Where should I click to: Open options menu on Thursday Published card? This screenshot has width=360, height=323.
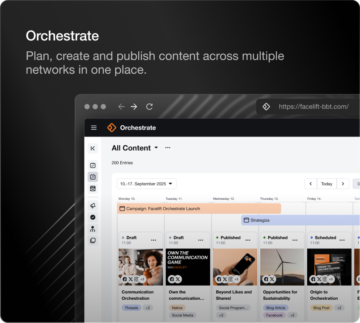[x=295, y=240]
